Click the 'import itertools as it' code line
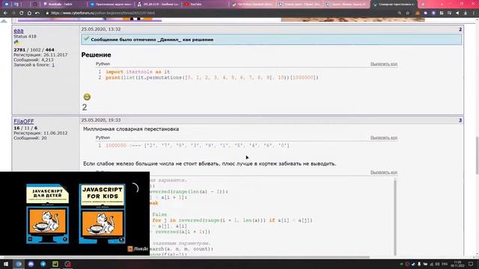 (x=138, y=72)
